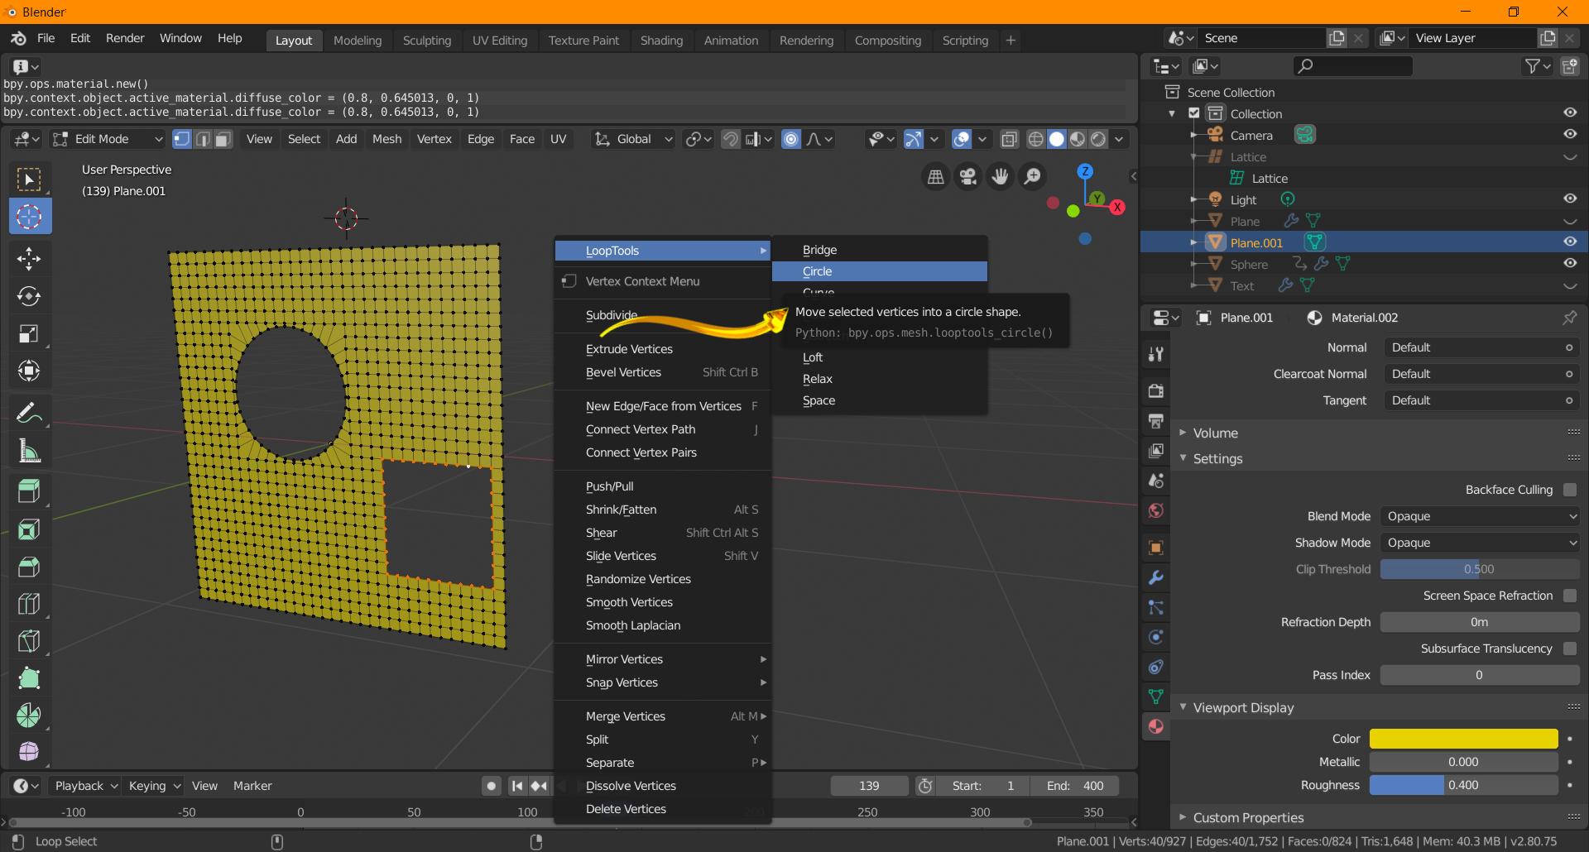The height and width of the screenshot is (852, 1589).
Task: Open Global transform orientation dropdown
Action: (x=634, y=139)
